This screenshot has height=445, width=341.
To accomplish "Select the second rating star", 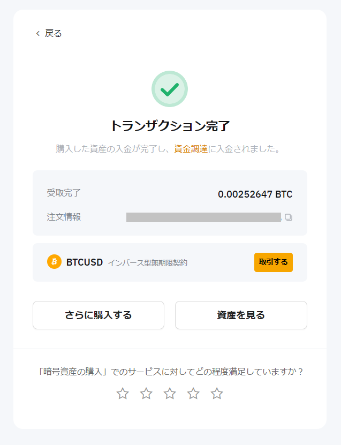I will click(146, 394).
